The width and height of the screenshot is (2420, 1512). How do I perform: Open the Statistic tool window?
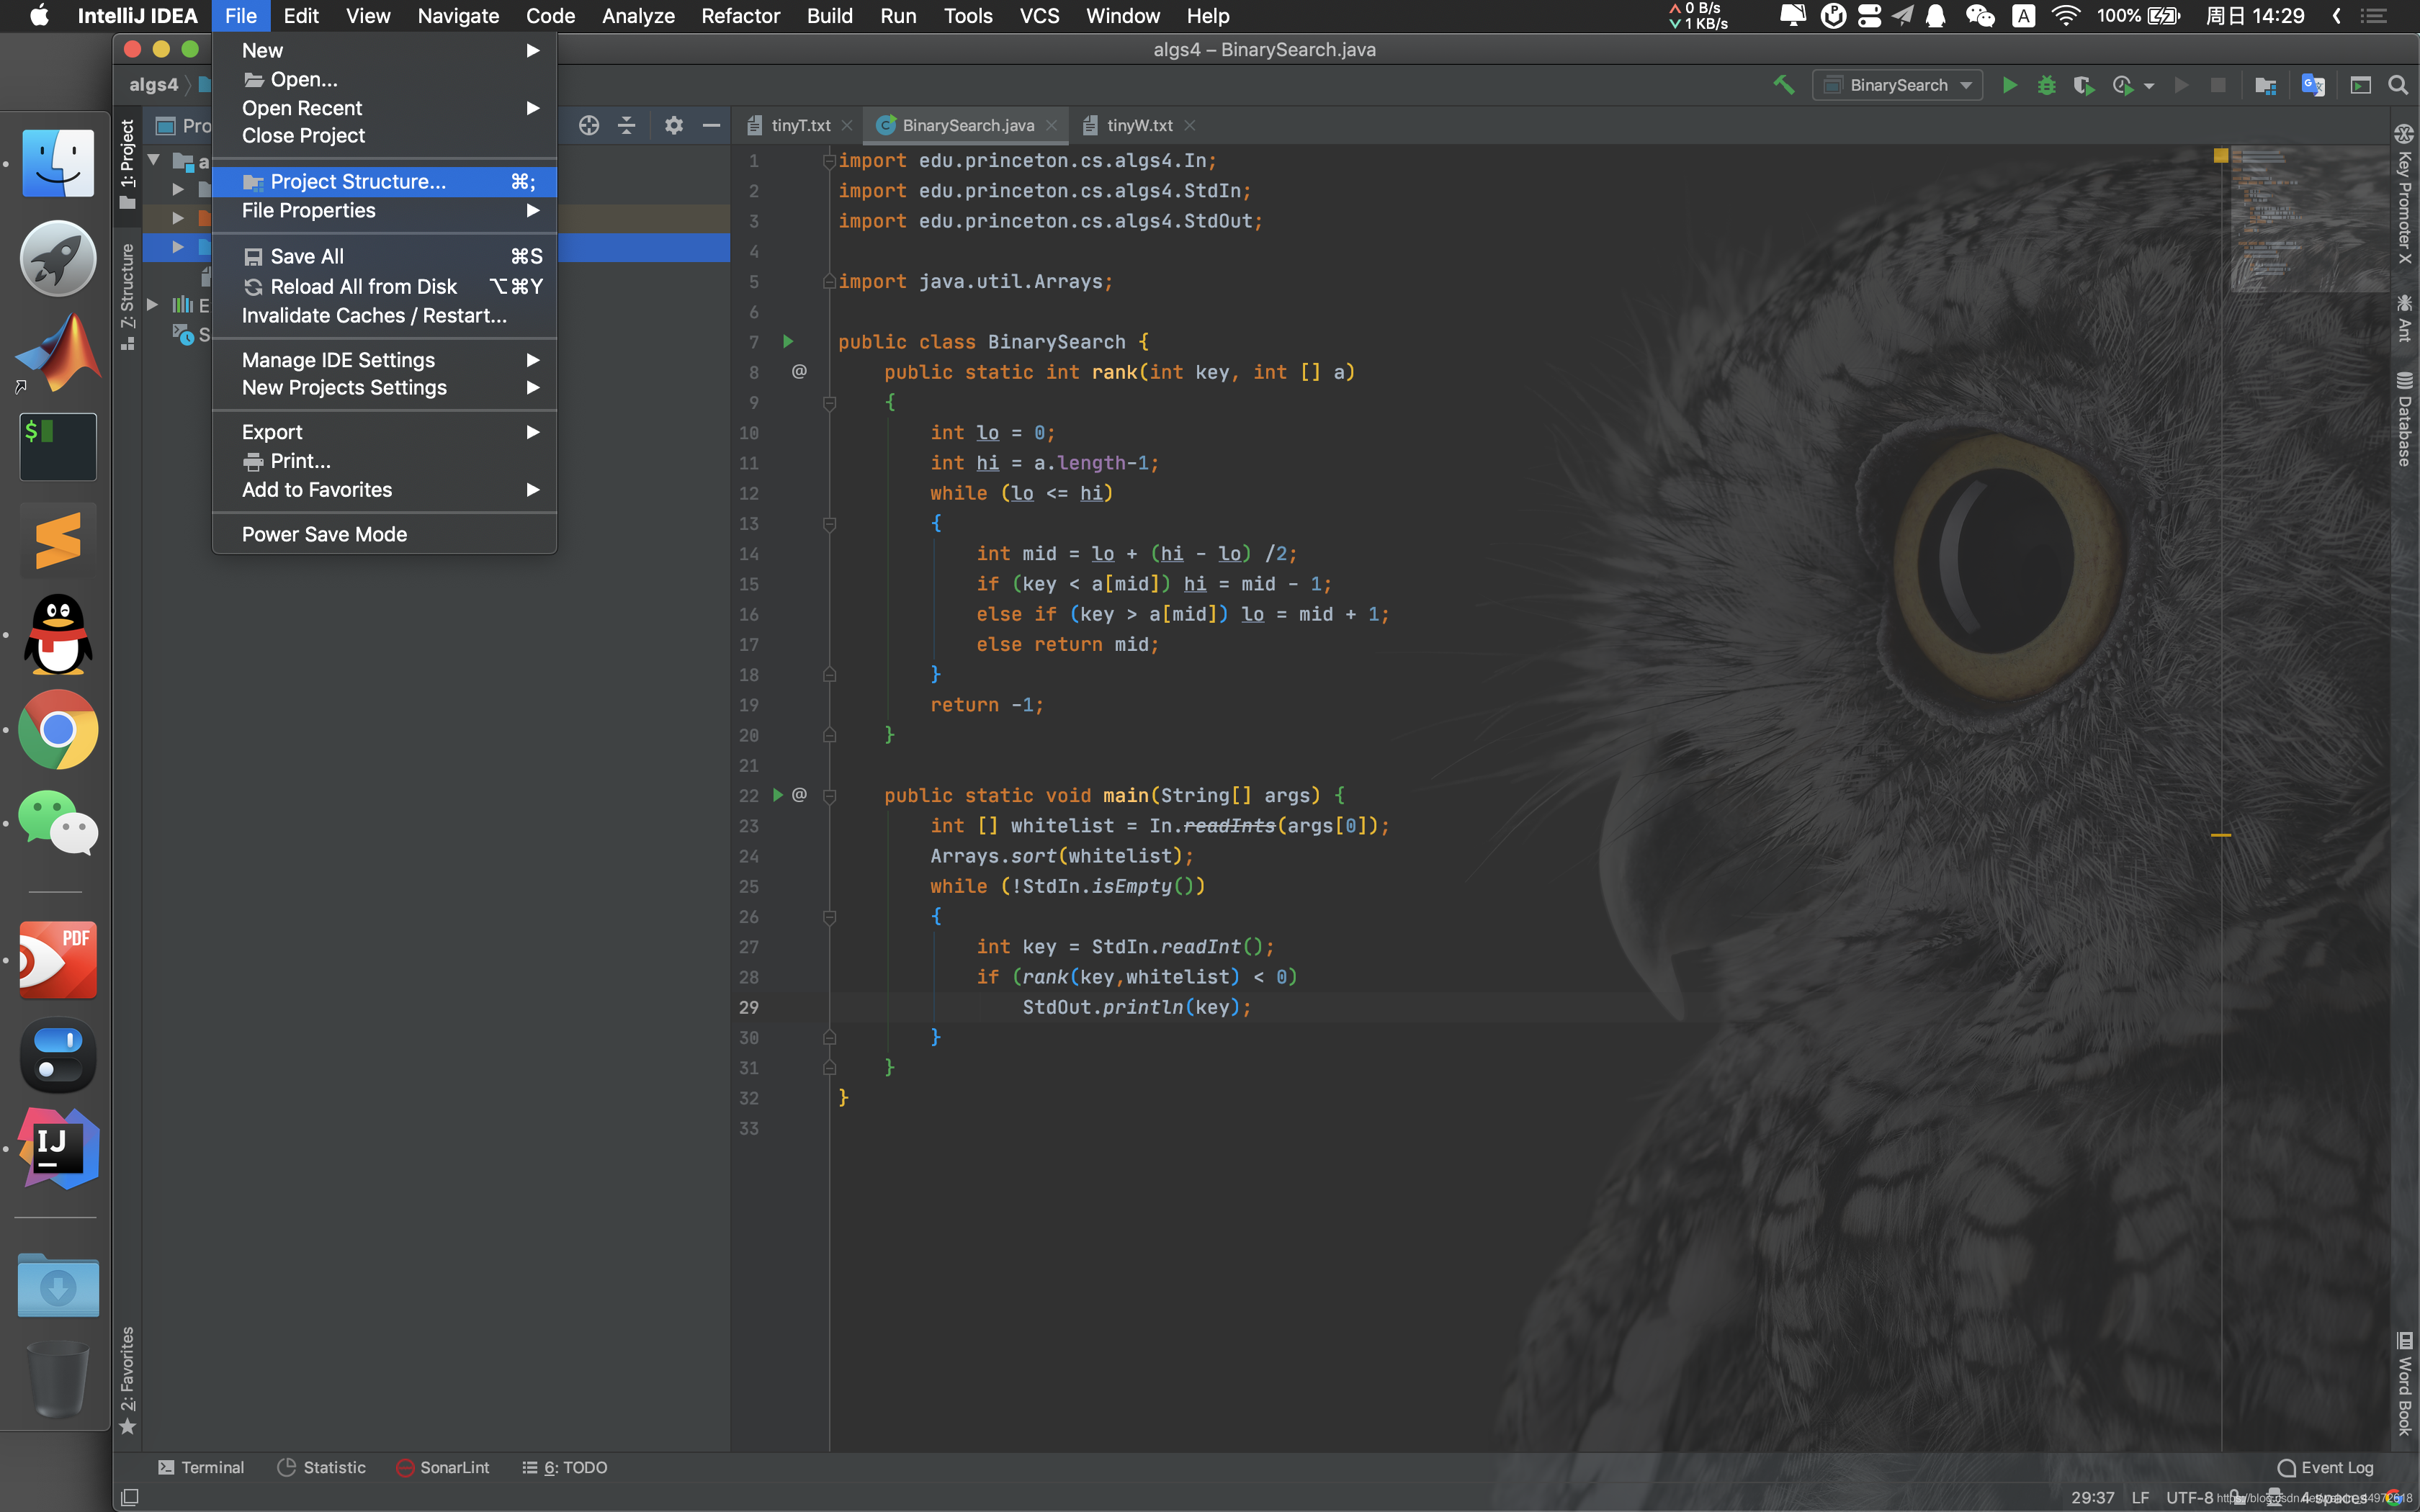click(321, 1467)
